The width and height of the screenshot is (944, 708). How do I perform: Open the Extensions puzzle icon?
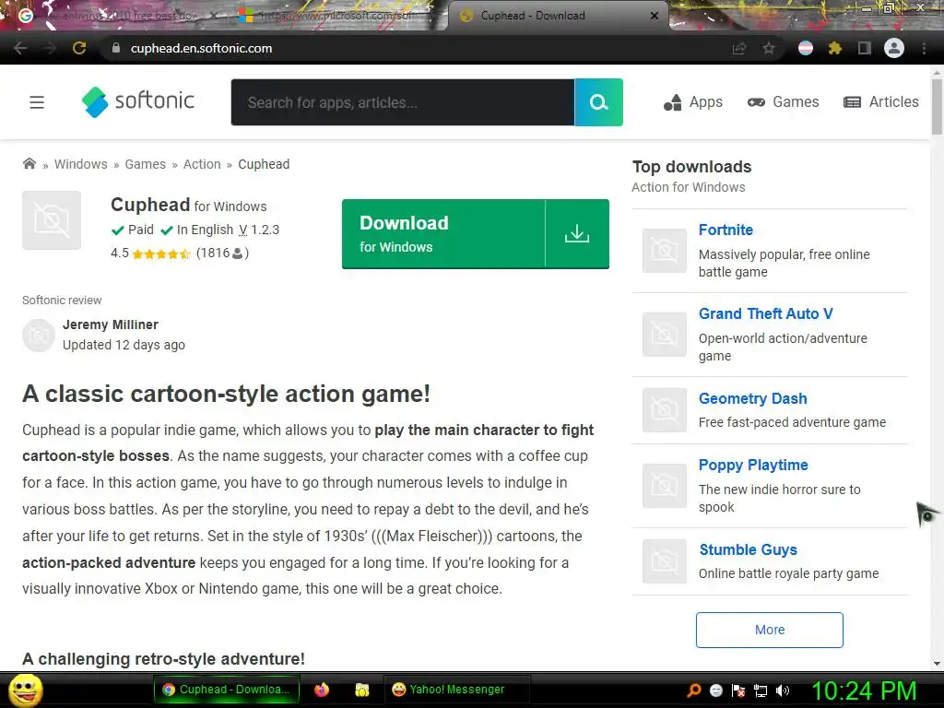[x=835, y=48]
